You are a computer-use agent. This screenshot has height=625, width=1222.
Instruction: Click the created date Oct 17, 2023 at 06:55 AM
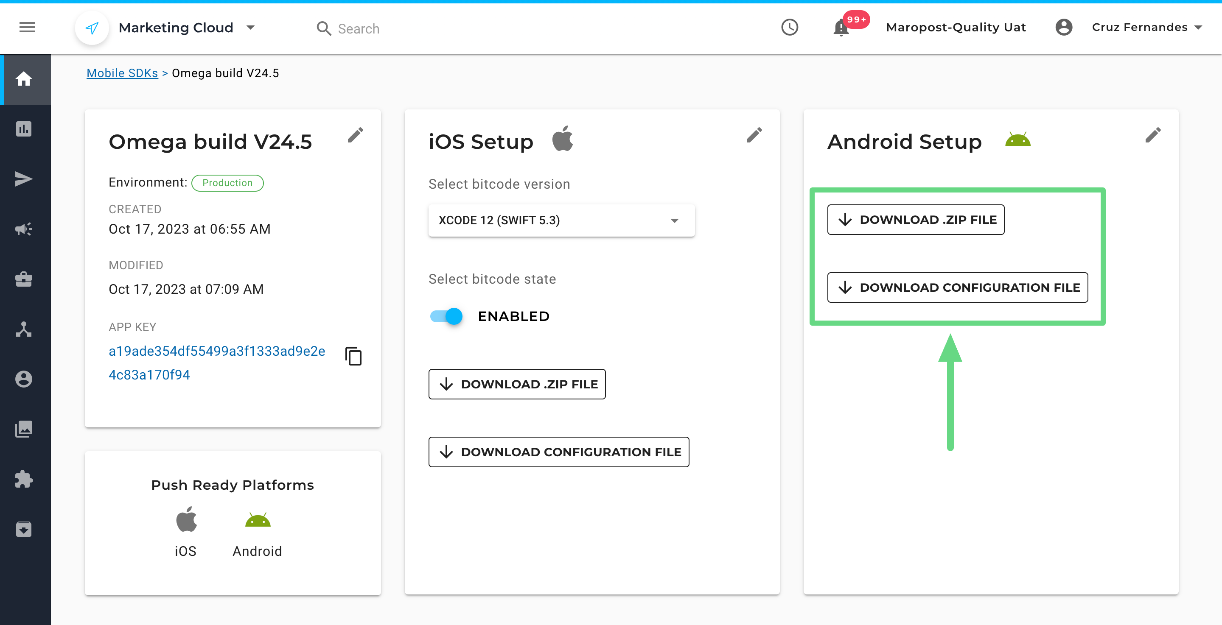(190, 229)
